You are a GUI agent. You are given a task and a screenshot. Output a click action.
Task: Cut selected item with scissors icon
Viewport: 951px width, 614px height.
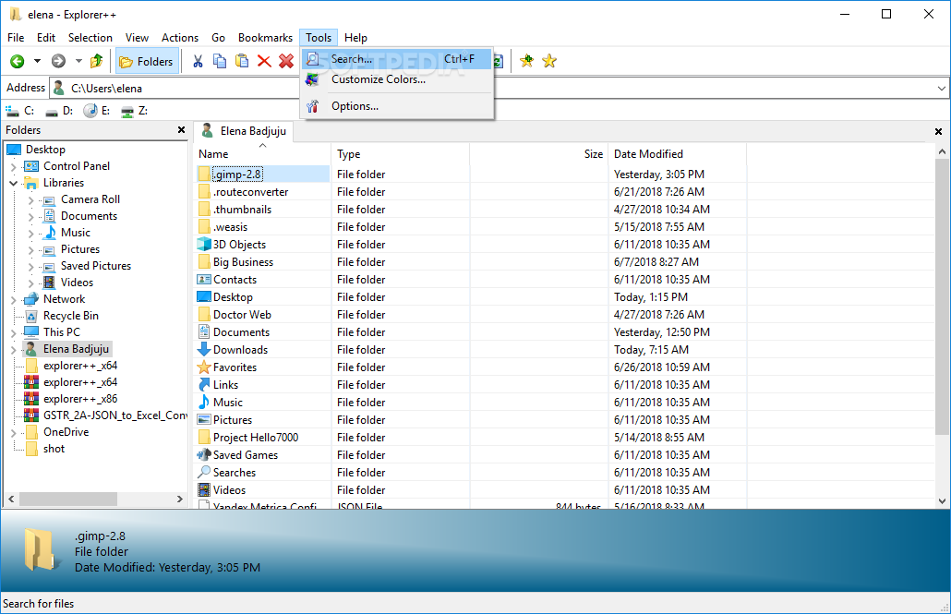pyautogui.click(x=198, y=61)
